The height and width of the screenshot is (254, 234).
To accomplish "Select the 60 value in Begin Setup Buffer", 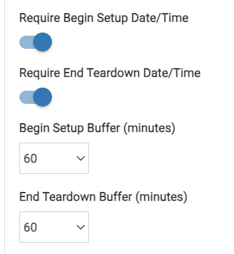I will [31, 158].
